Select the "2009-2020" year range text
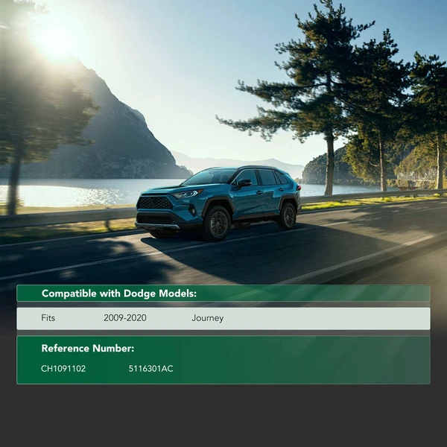 [x=125, y=318]
